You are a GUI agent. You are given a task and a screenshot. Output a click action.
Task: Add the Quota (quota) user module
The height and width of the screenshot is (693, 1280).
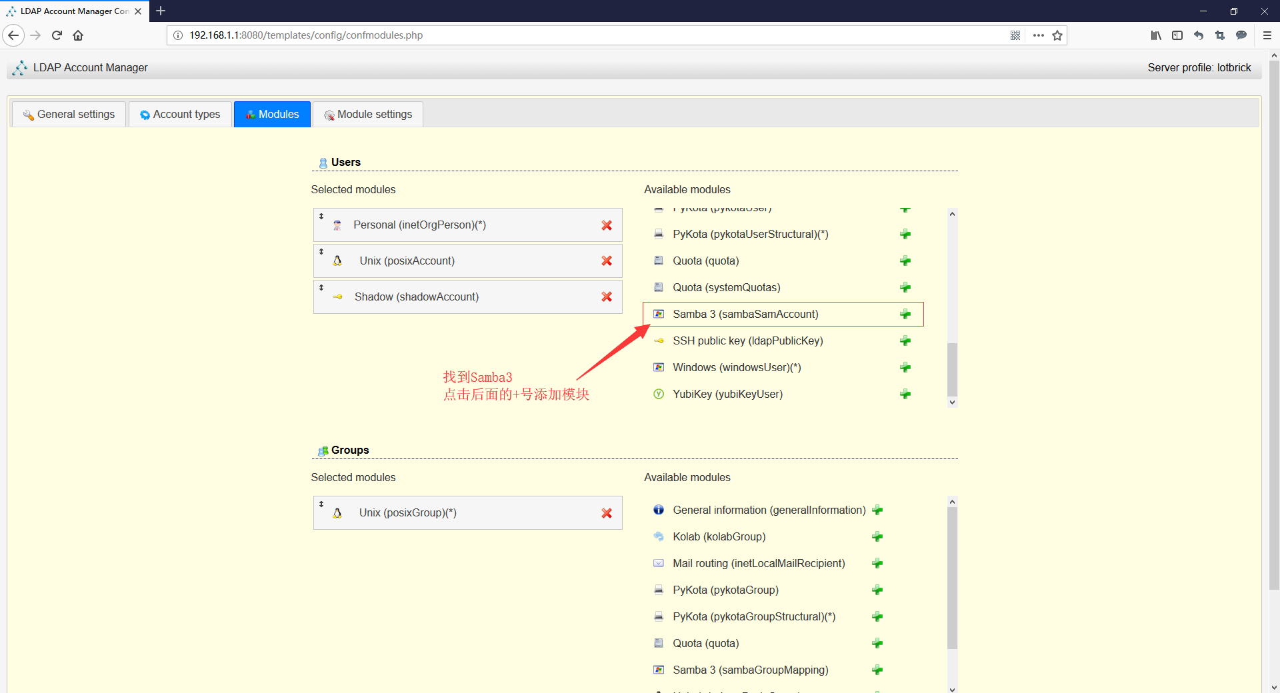[905, 261]
